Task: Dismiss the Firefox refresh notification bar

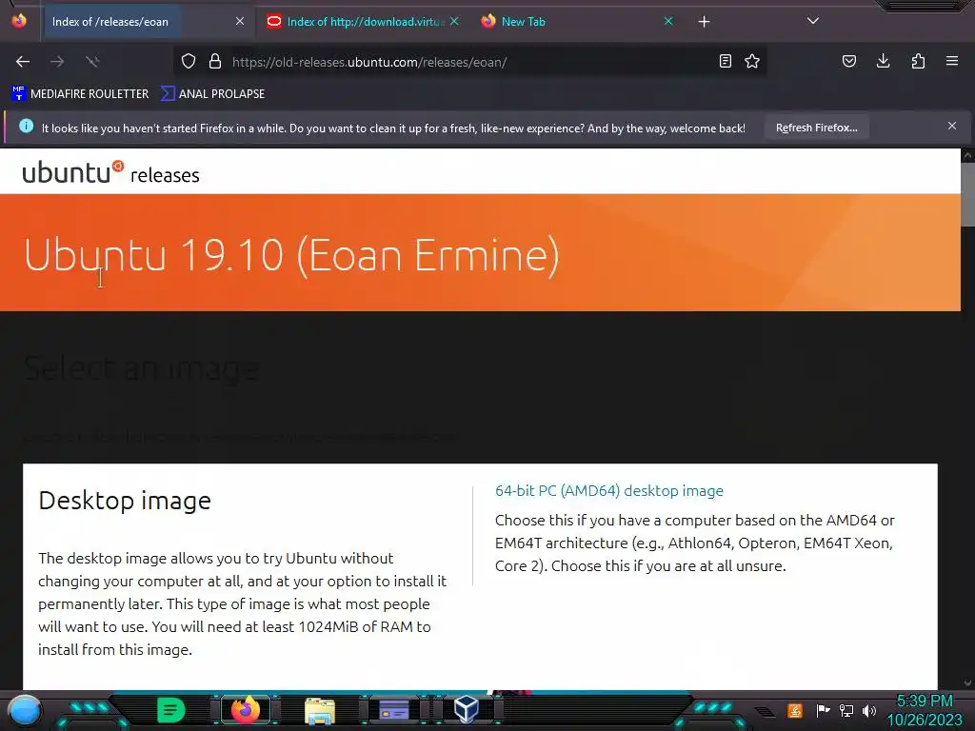Action: click(x=952, y=127)
